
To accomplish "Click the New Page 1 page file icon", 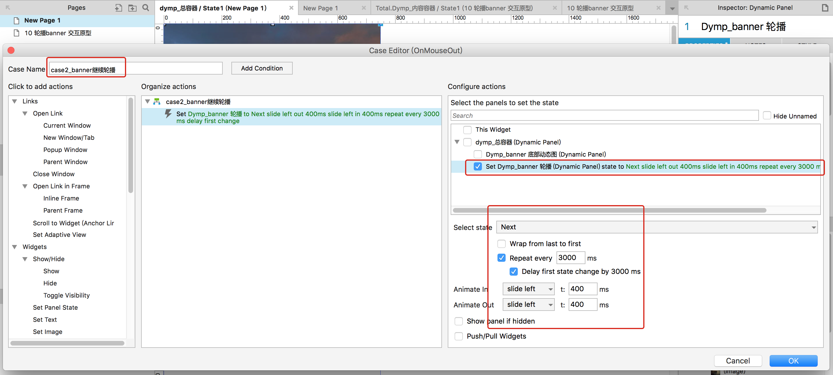I will [16, 21].
